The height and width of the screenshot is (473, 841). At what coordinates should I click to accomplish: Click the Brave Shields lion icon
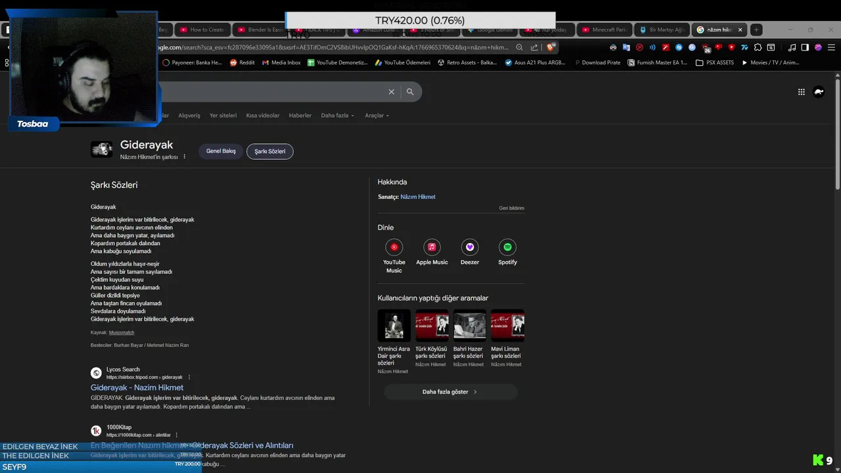point(551,47)
